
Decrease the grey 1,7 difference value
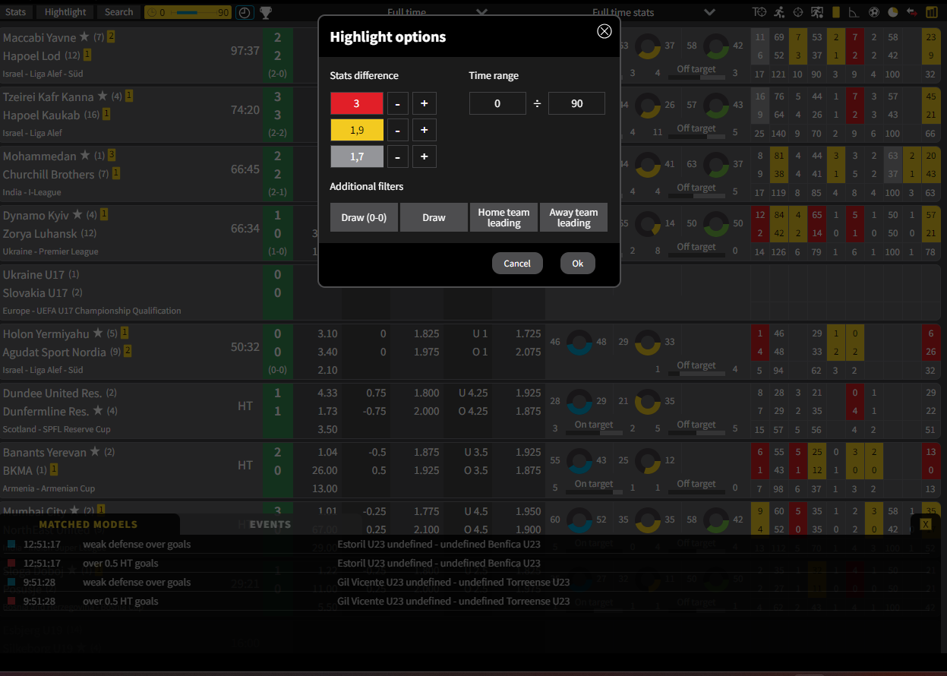coord(397,156)
